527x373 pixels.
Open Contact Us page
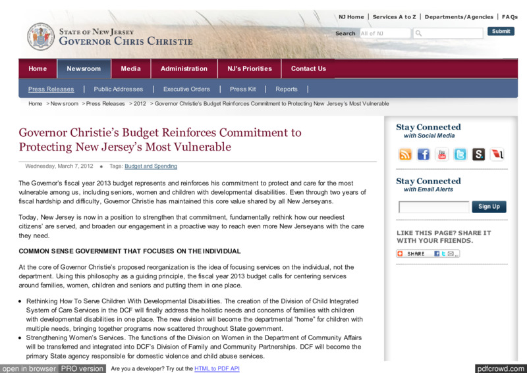click(308, 68)
